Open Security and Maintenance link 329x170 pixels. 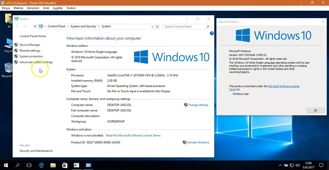[x=36, y=151]
